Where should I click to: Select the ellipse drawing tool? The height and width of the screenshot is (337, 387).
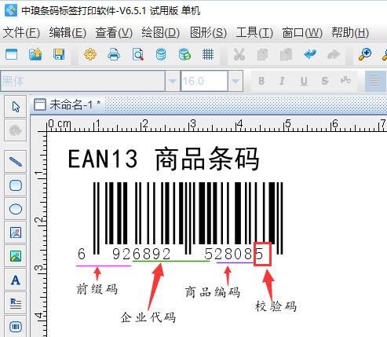tap(16, 209)
